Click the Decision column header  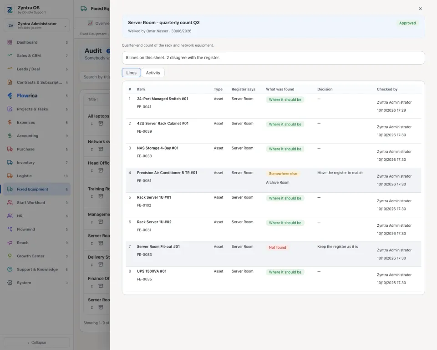325,89
